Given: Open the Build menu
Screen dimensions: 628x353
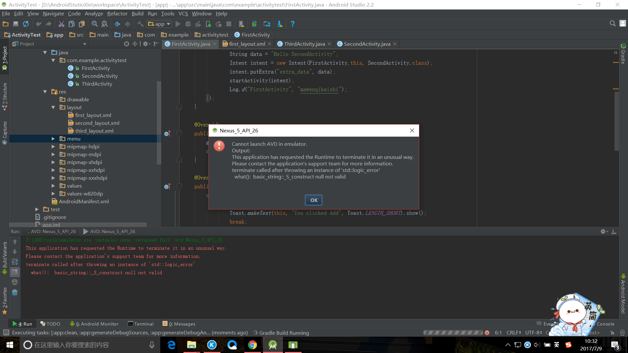Looking at the screenshot, I should tap(137, 13).
